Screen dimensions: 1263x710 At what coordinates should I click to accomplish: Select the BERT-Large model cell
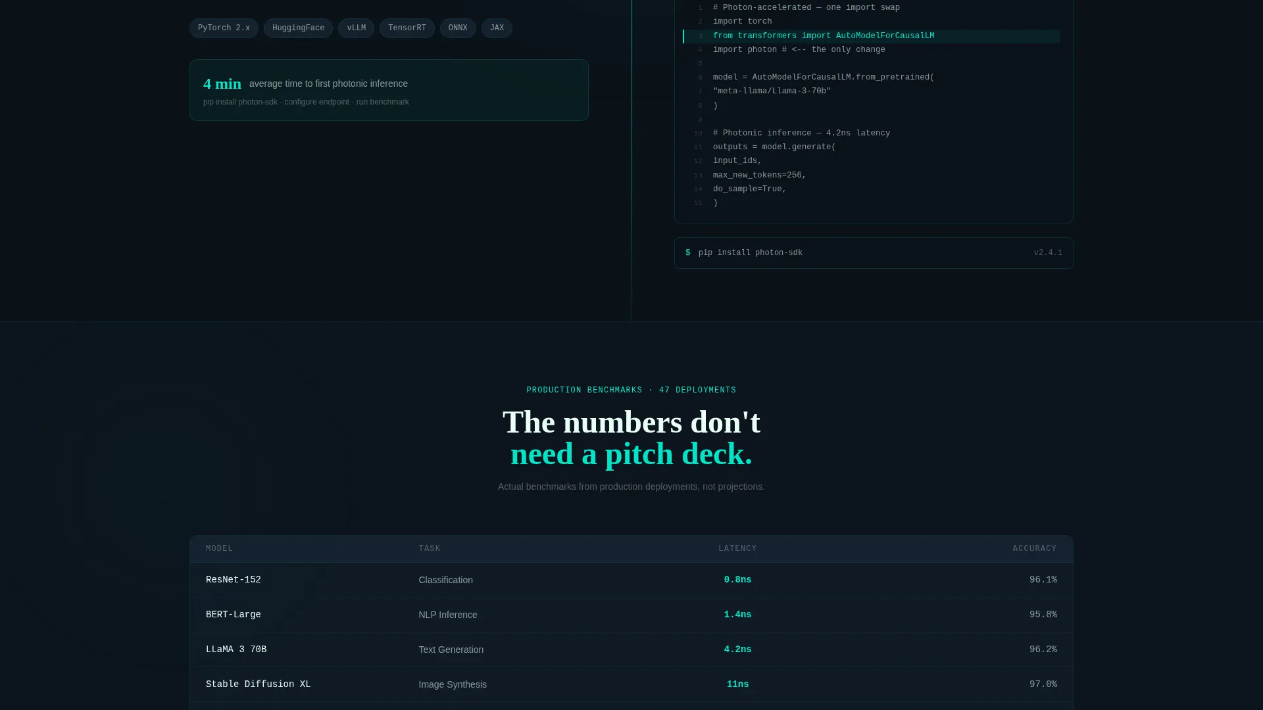(x=234, y=615)
